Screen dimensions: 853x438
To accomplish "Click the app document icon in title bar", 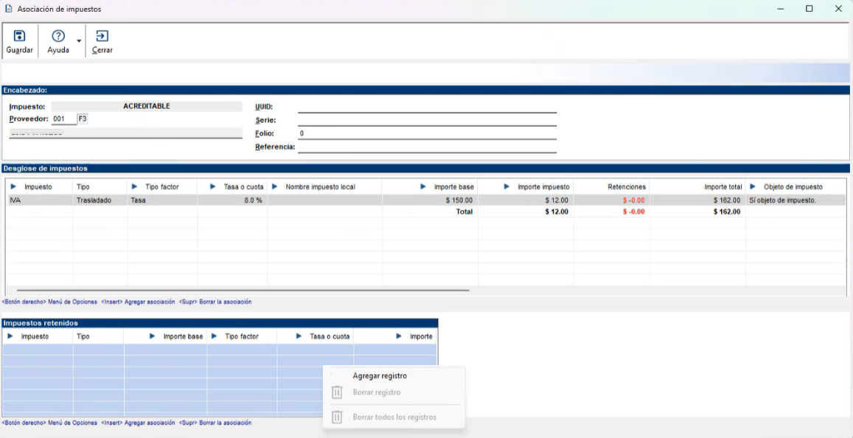I will click(9, 9).
